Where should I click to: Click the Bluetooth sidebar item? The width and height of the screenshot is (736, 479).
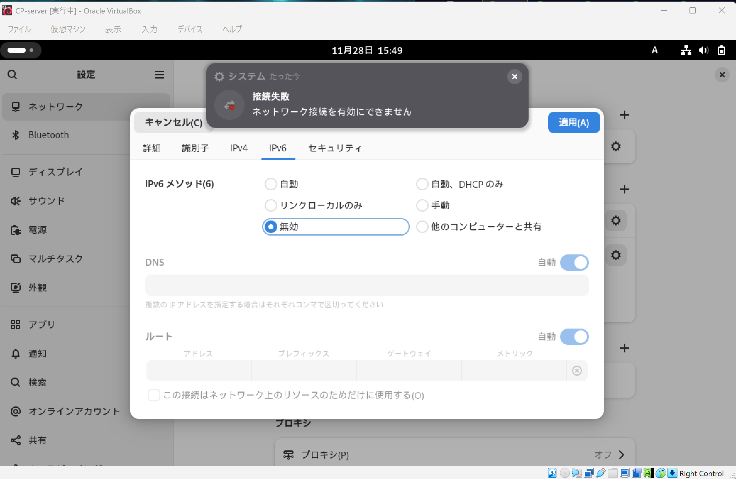tap(49, 135)
